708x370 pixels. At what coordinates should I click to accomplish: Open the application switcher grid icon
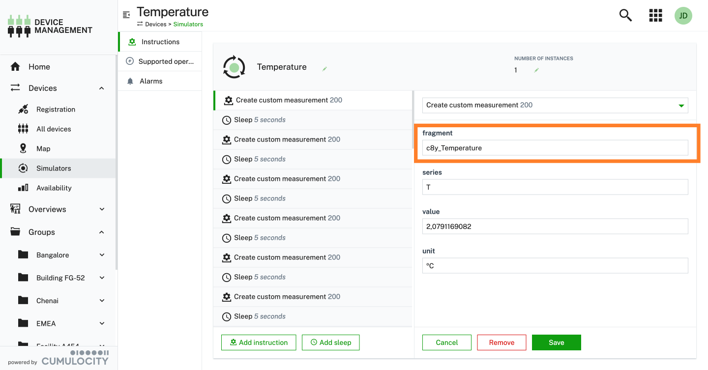[x=655, y=16]
